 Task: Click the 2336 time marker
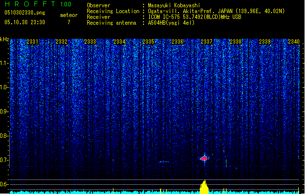click(x=177, y=41)
